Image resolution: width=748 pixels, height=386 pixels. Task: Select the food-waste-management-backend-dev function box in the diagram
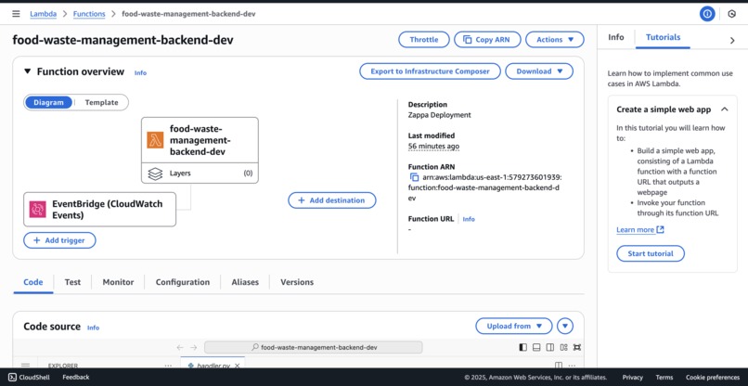200,140
